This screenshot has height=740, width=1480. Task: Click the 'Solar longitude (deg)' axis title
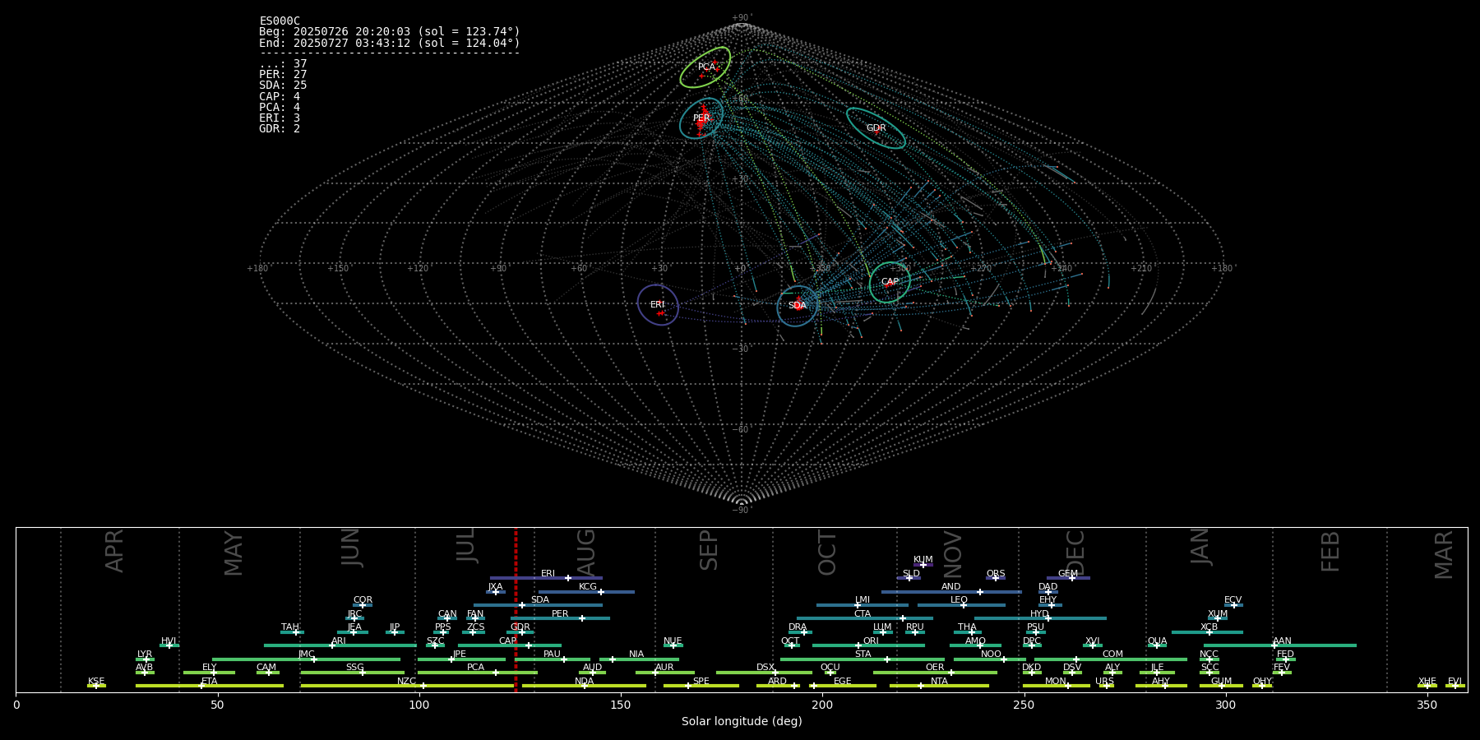[742, 722]
